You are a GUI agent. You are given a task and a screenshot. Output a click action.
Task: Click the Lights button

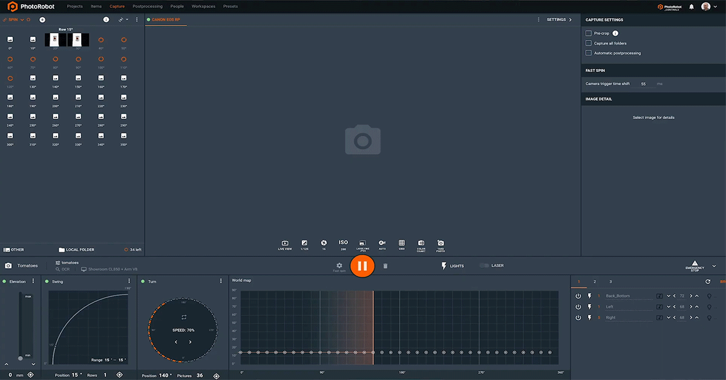pyautogui.click(x=453, y=266)
